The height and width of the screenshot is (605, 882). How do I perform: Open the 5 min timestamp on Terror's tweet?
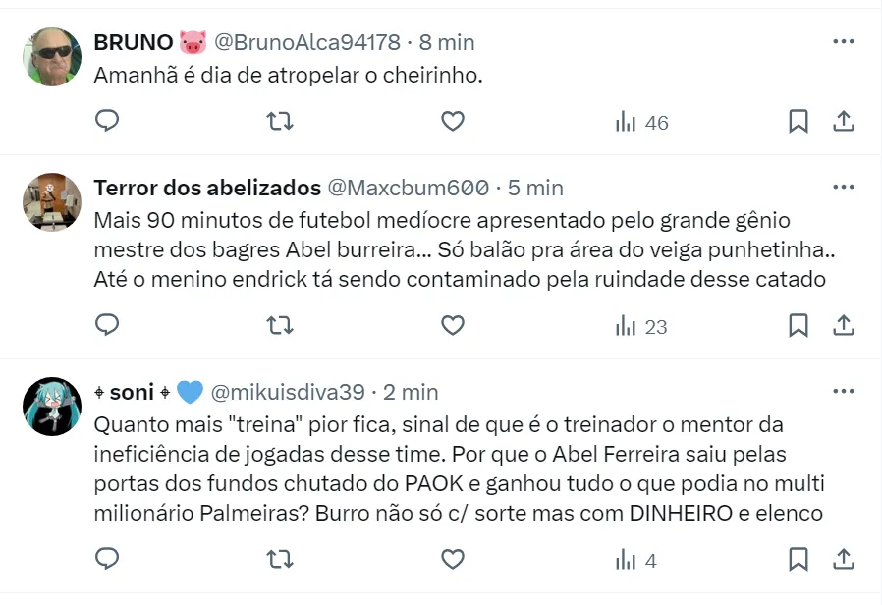[536, 187]
